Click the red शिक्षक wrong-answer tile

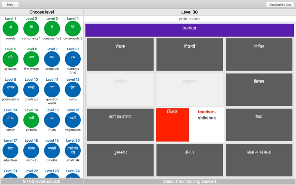coord(172,125)
